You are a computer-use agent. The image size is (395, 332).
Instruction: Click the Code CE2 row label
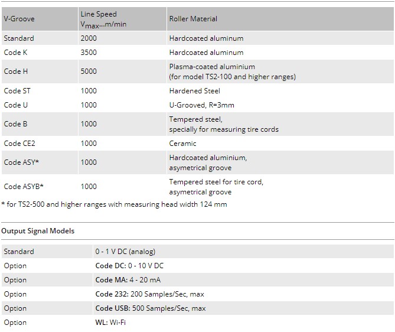19,144
